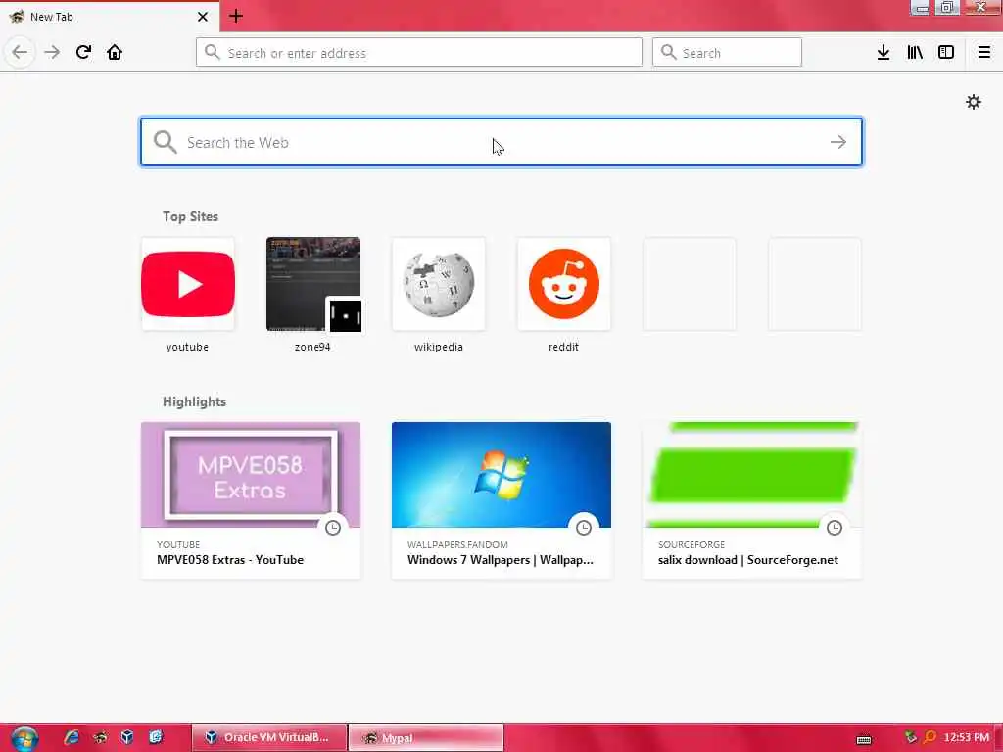Launch pinned Mypal raccoon icon in quick launch
This screenshot has height=752, width=1003.
pyautogui.click(x=100, y=737)
